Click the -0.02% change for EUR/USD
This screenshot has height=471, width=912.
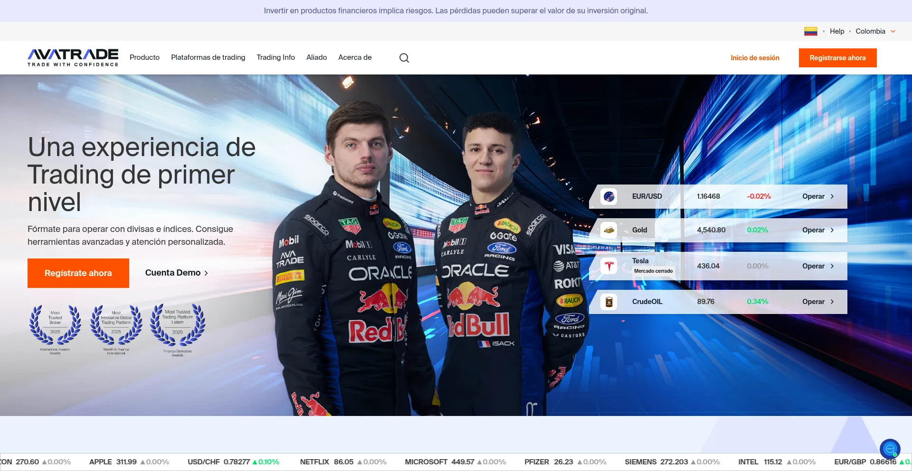point(759,196)
